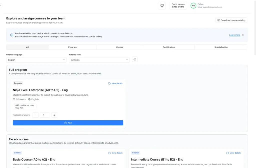Dismiss the purchase credits banner

242,35
